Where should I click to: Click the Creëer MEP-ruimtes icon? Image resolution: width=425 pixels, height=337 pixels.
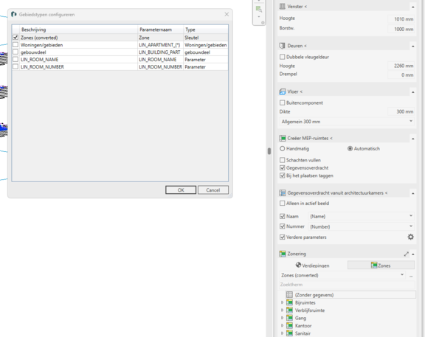pyautogui.click(x=283, y=139)
